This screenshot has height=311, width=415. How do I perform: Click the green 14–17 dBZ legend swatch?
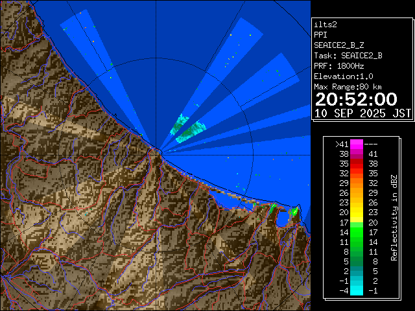coord(357,231)
